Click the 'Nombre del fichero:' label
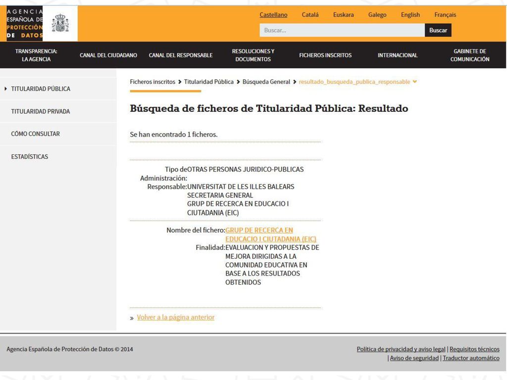507x380 pixels. tap(196, 230)
